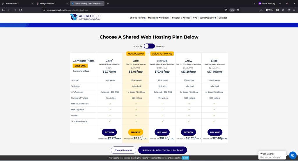298x161 pixels.
Task: Bookmark this page with the star icon
Action: (x=238, y=10)
